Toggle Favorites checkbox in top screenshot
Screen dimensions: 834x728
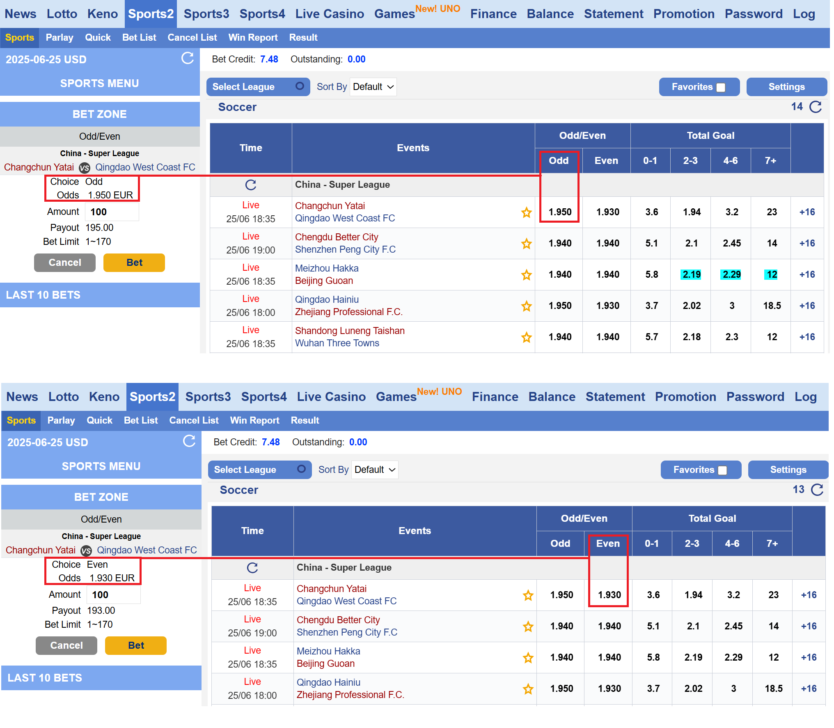721,87
